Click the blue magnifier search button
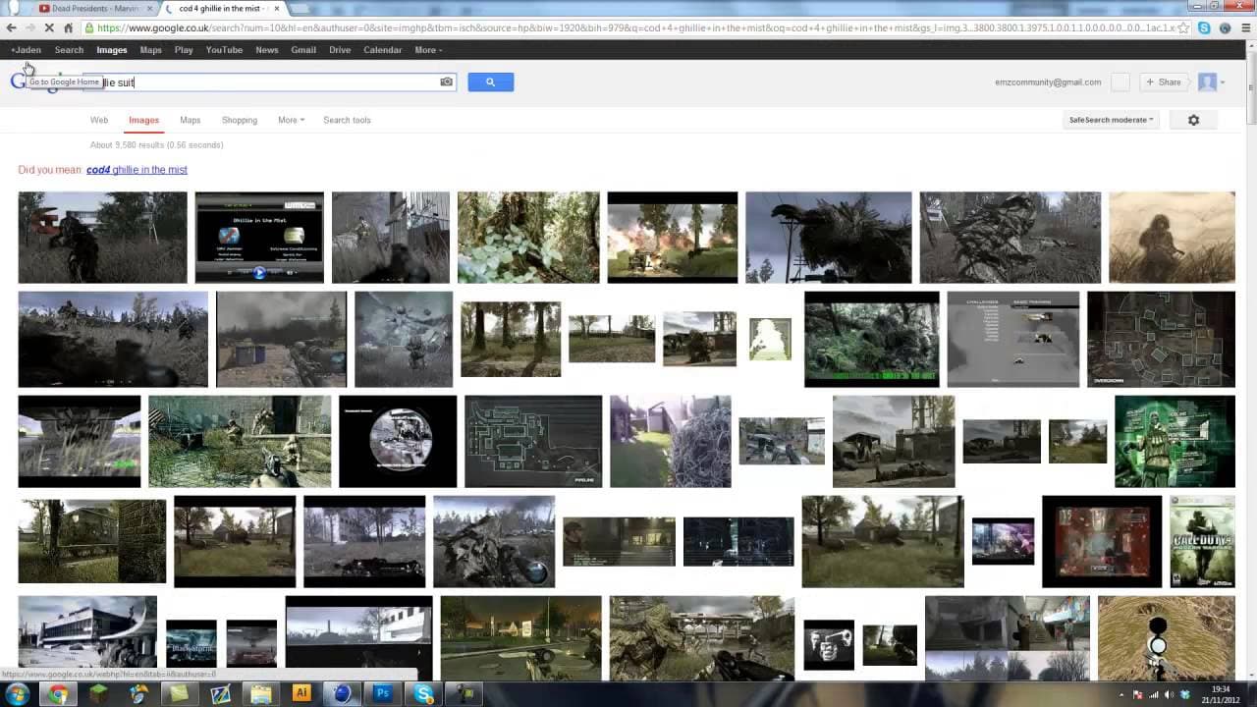 [491, 82]
